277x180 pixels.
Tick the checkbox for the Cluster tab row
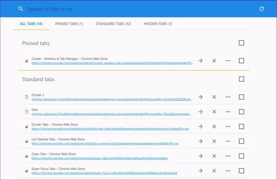[241, 61]
